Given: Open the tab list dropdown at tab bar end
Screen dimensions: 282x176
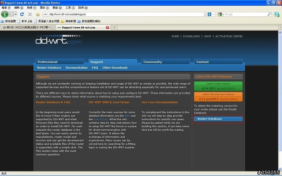Looking at the screenshot, I should pyautogui.click(x=280, y=27).
